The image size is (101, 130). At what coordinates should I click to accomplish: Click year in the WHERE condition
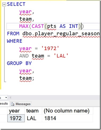(x=26, y=49)
